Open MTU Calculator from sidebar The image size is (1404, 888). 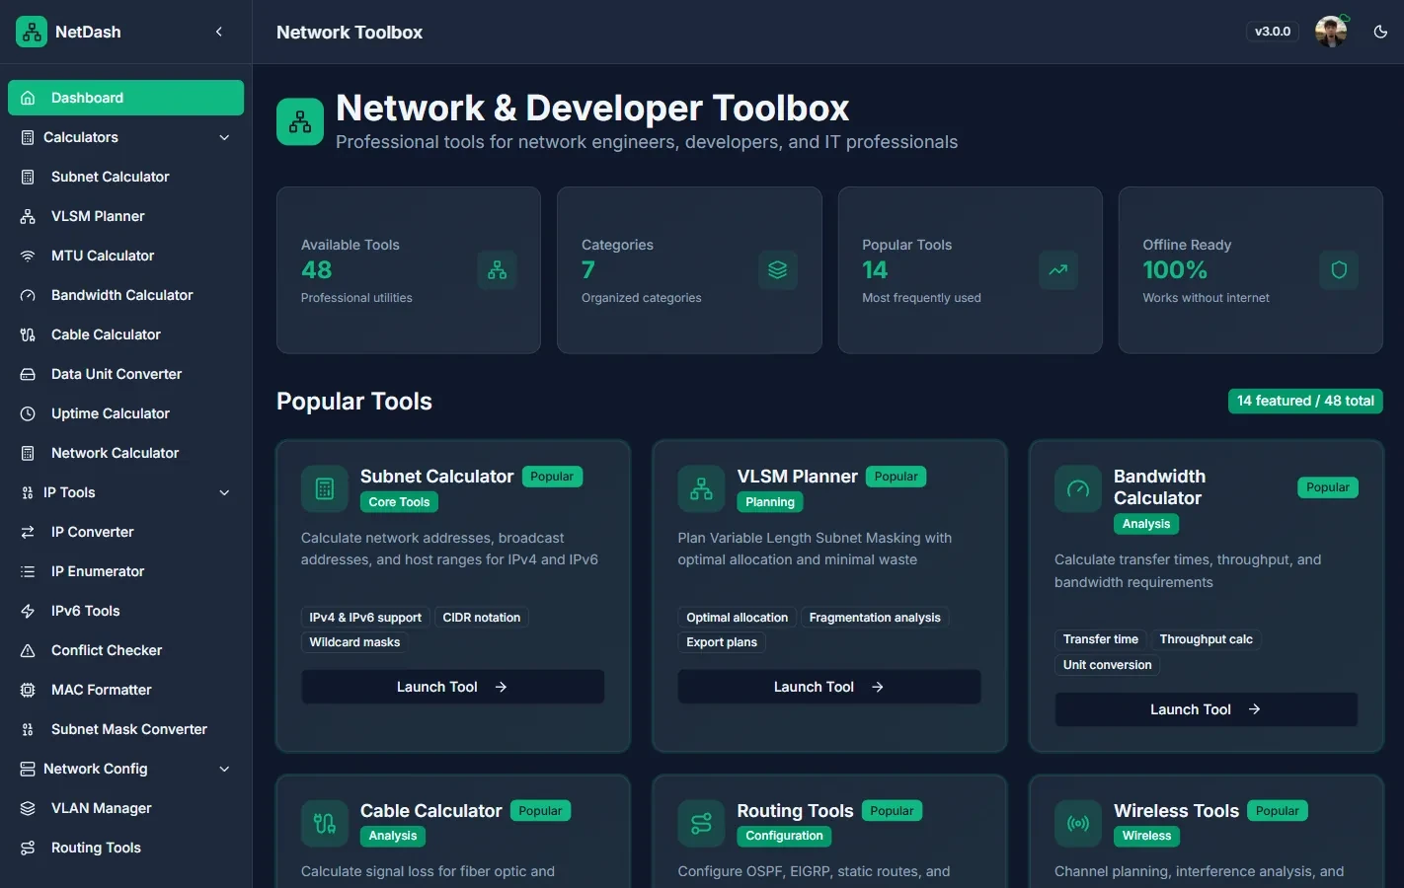(x=125, y=256)
